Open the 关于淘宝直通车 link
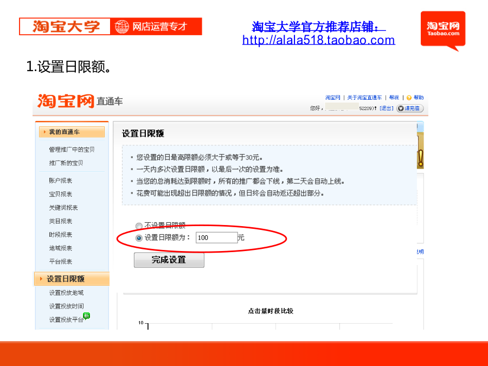This screenshot has width=488, height=366. 364,98
